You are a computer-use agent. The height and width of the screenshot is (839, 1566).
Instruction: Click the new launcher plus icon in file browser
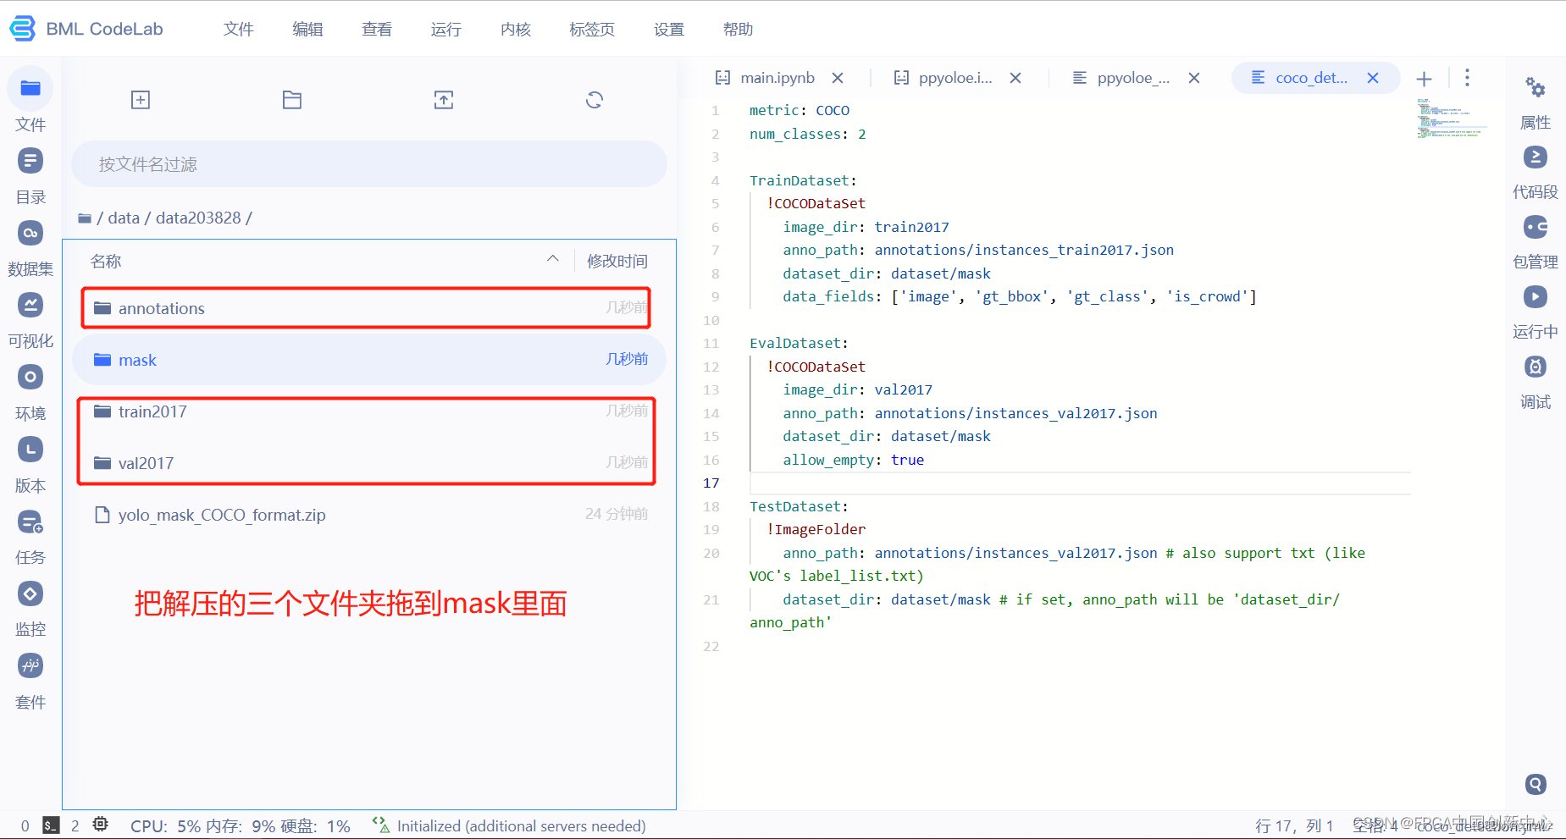pos(141,100)
